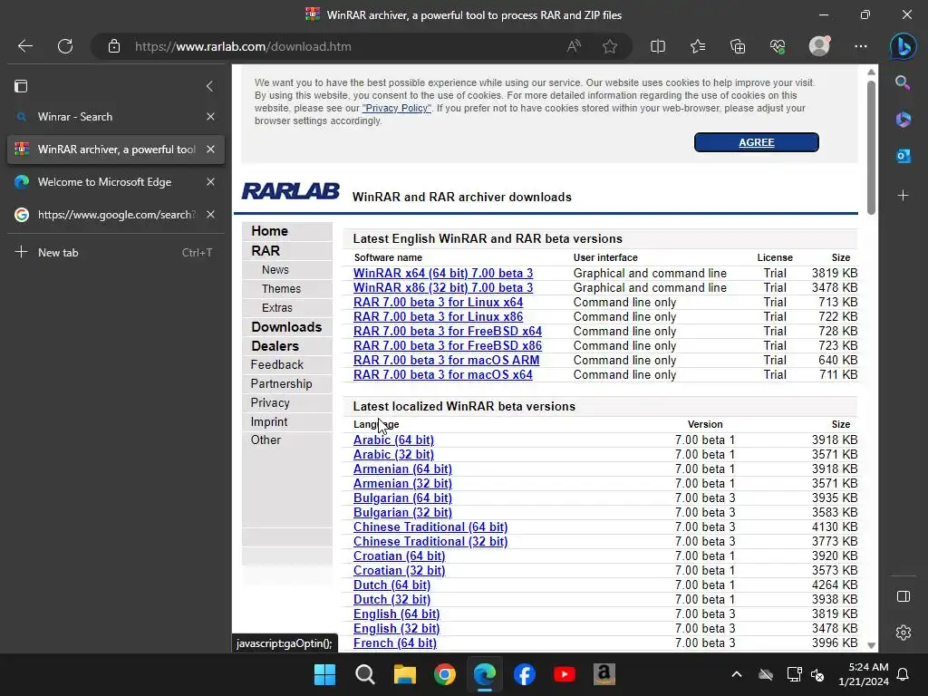Open a New tab
This screenshot has width=928, height=696.
[x=112, y=252]
